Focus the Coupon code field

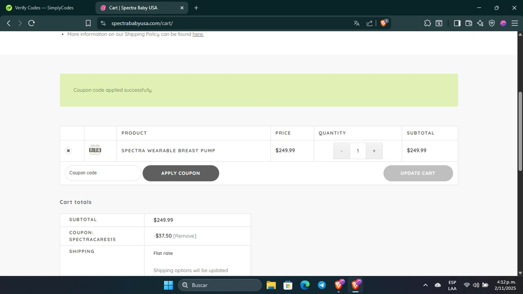103,173
